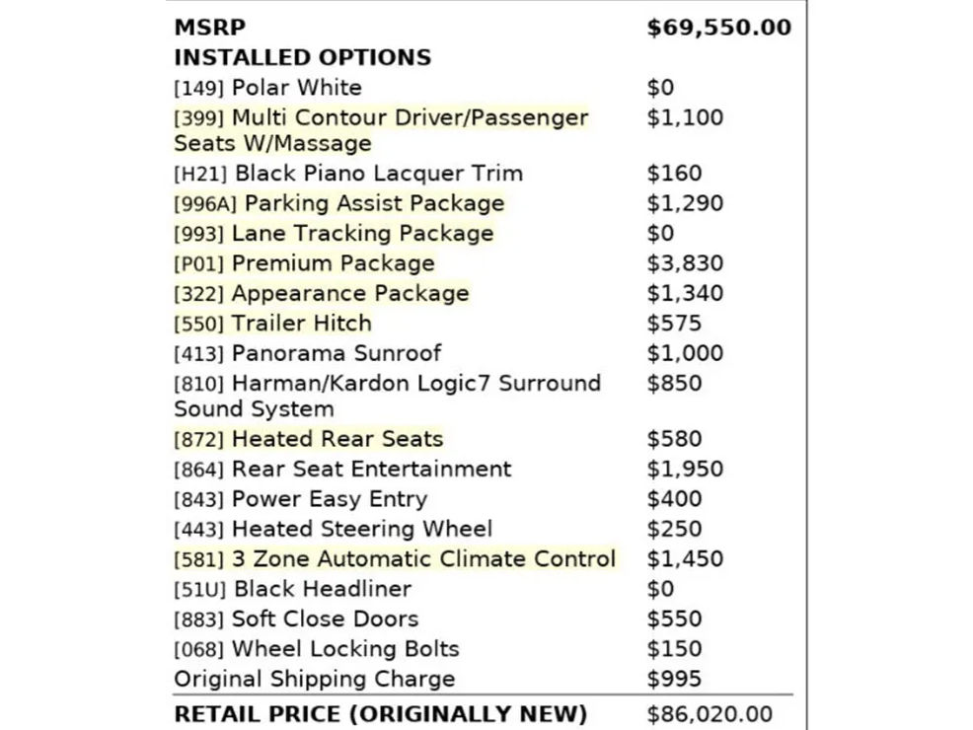Open highlighted Parking Assist Package entry
973x730 pixels.
tap(338, 203)
